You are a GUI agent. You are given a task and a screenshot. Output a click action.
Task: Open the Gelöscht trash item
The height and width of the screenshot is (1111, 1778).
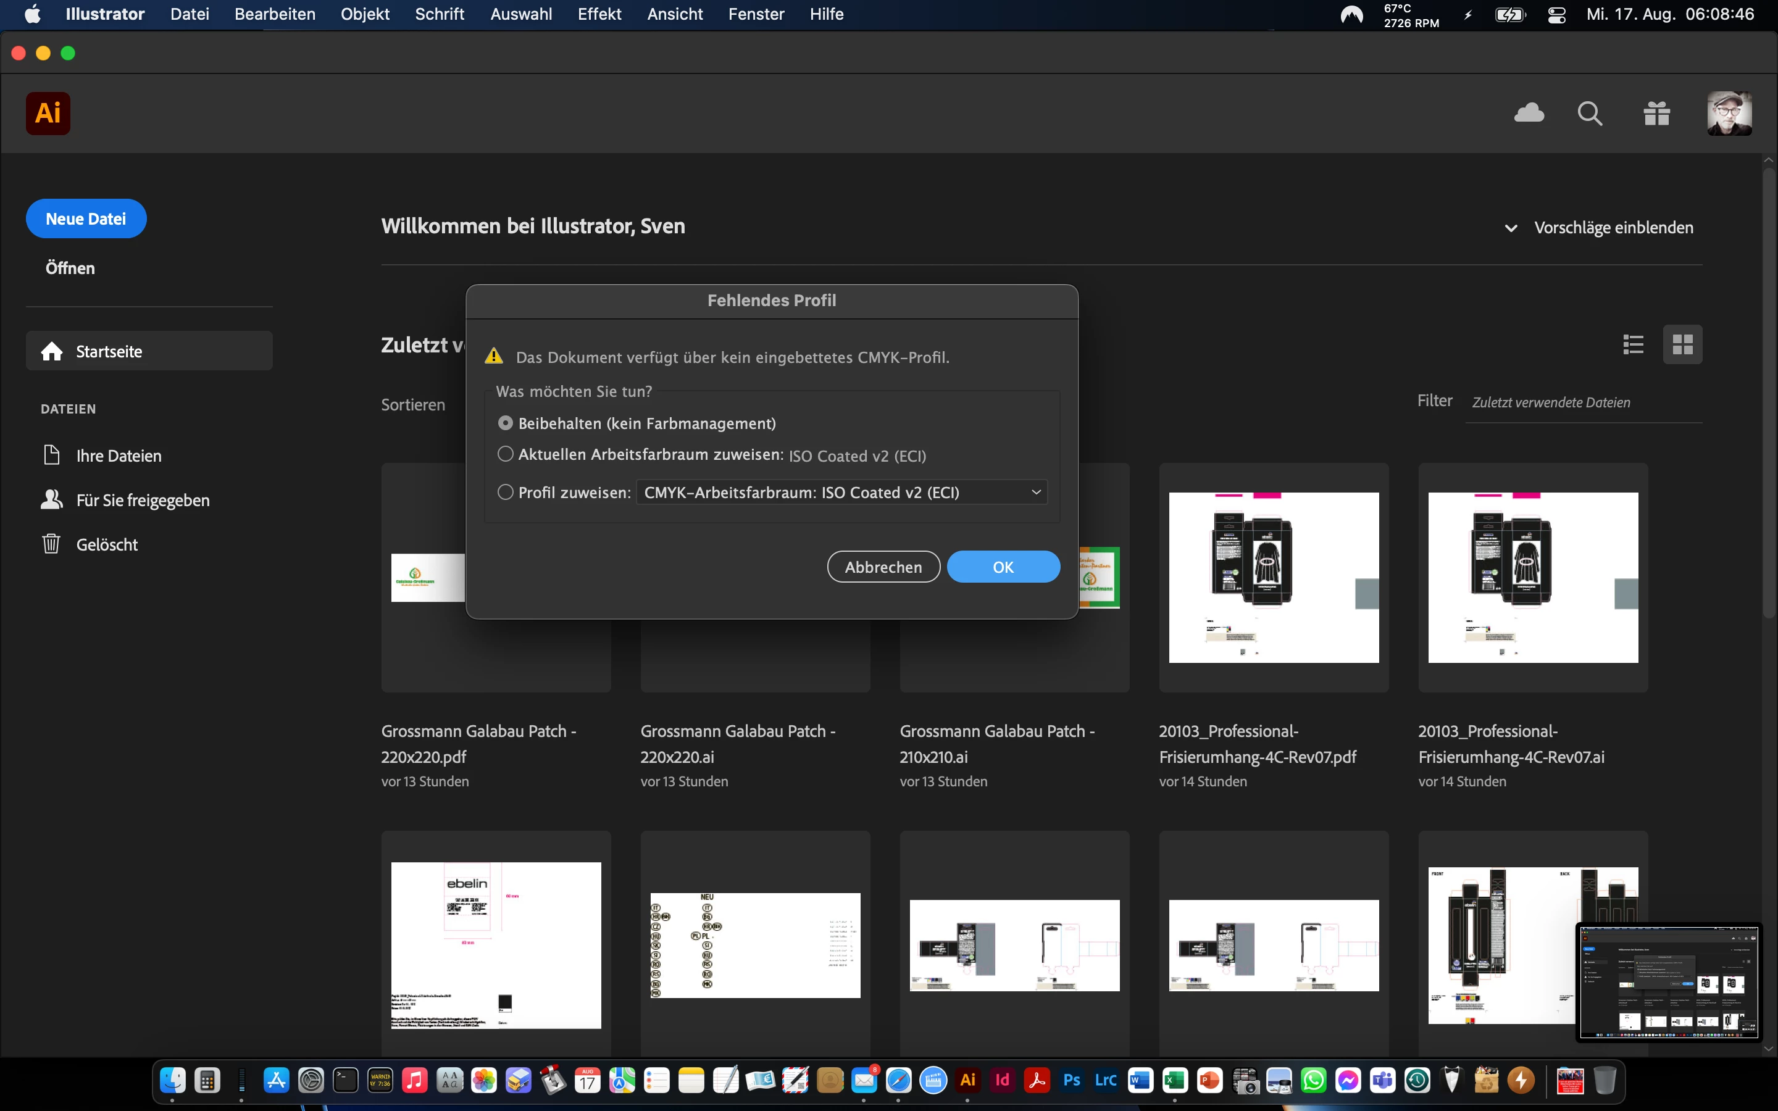pyautogui.click(x=107, y=544)
